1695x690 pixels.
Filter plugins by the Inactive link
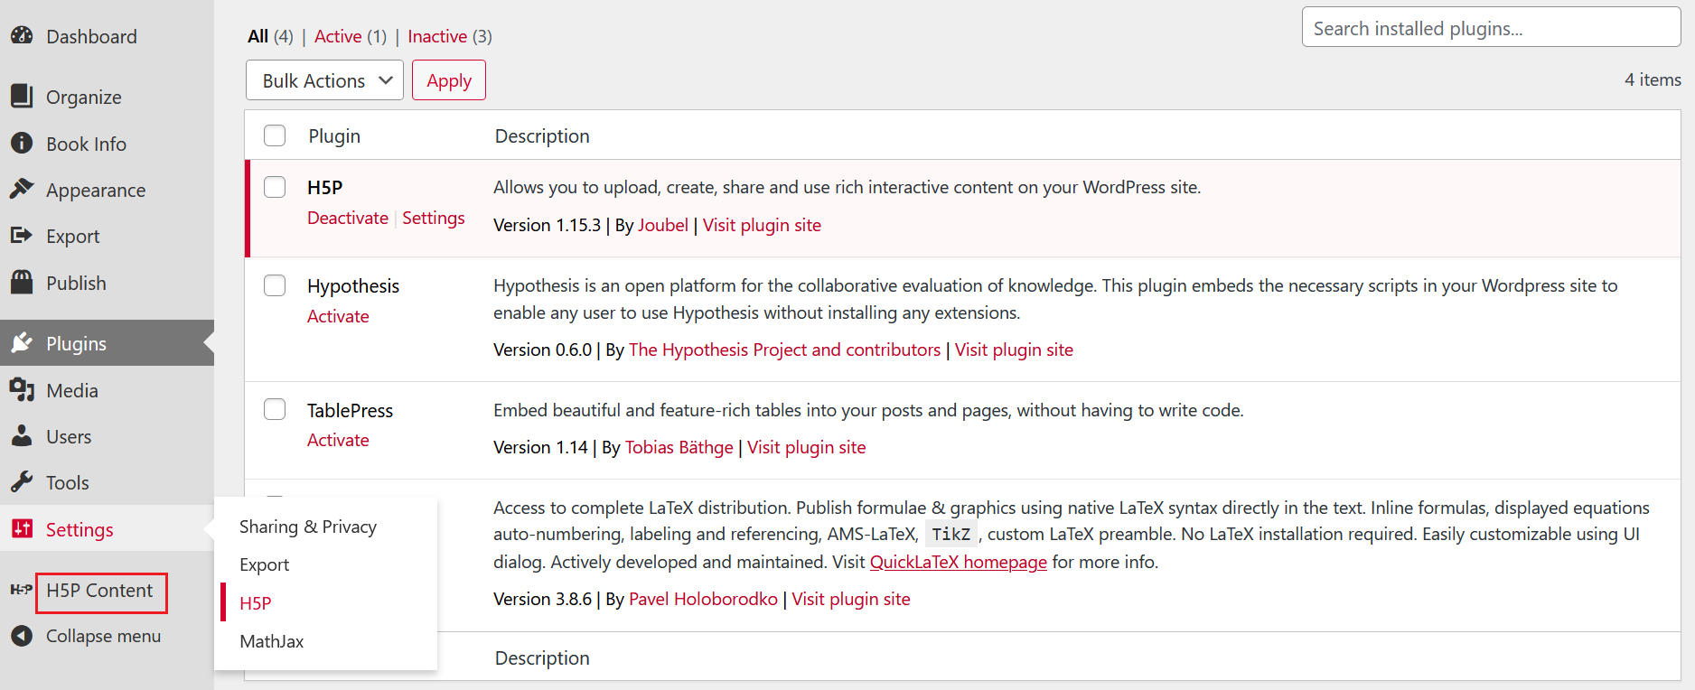(x=437, y=36)
